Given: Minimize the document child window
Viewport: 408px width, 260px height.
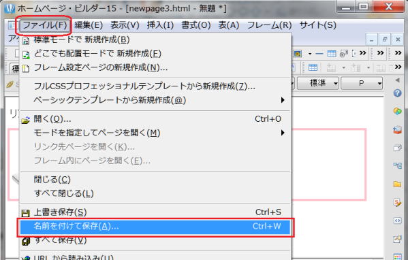Looking at the screenshot, I should 371,39.
